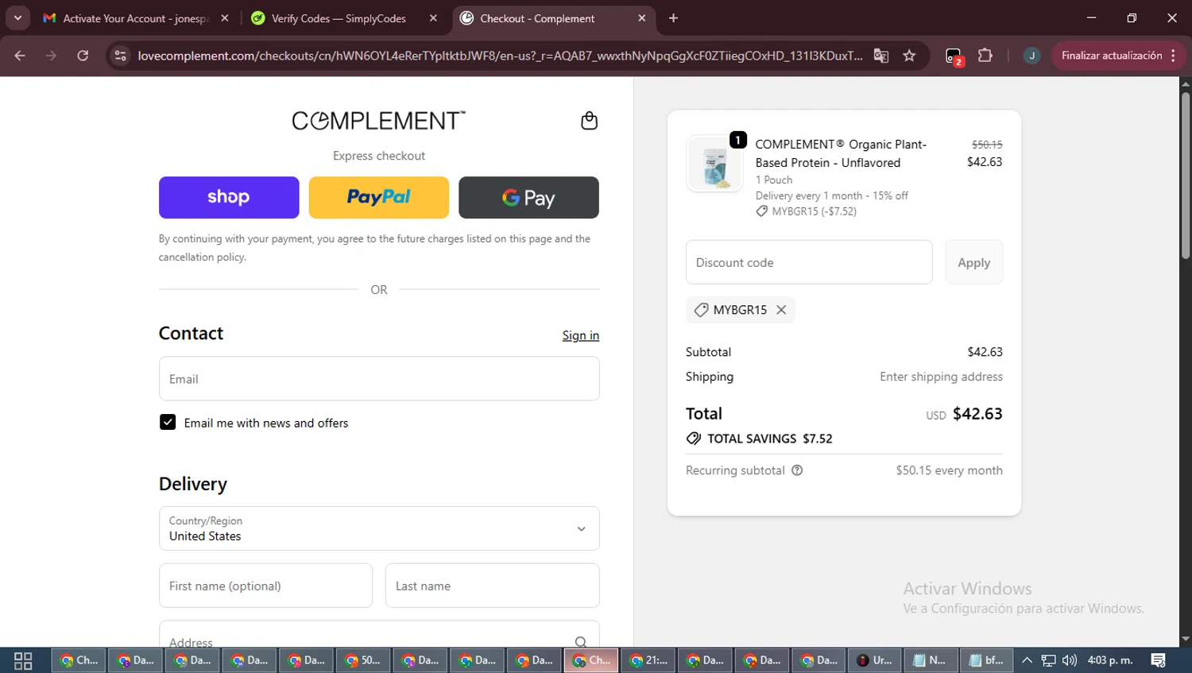Click the cancellation policy text

203,257
